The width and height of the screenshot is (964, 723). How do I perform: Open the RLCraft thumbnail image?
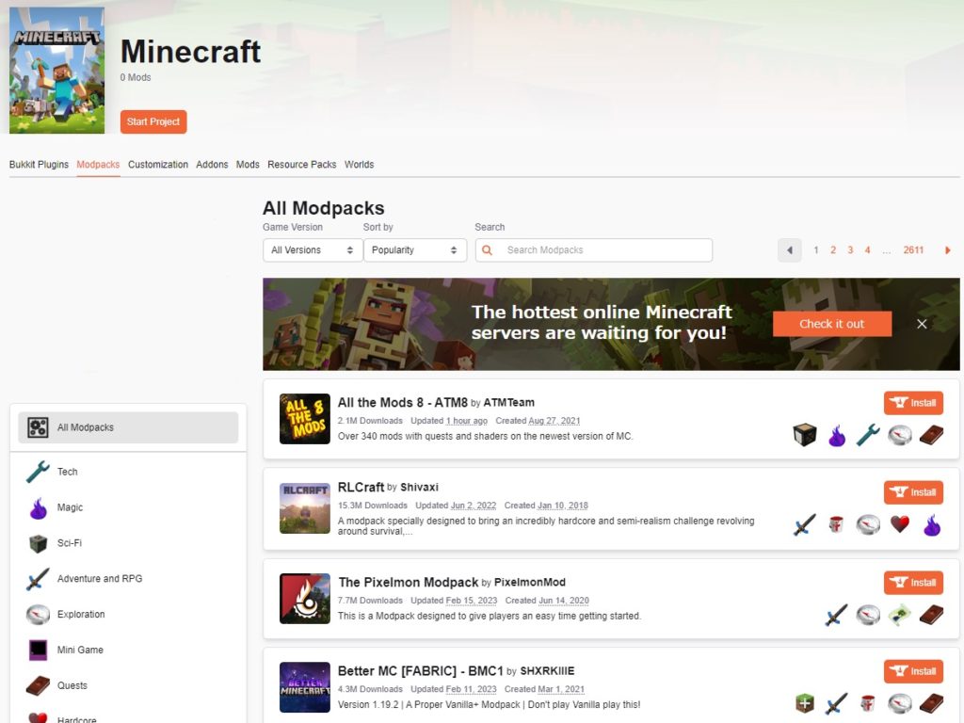pos(304,508)
